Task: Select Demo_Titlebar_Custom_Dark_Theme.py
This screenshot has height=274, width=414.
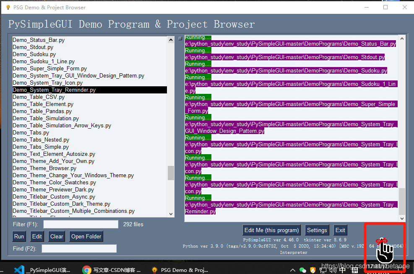Action: tap(90, 204)
